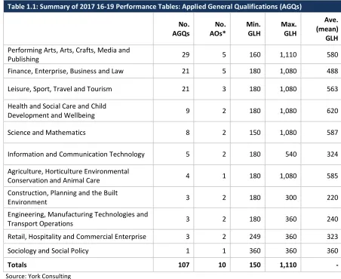The height and width of the screenshot is (279, 341).
Task: Click 'Performing Arts, Arts, Crafts, Media and Publishing' row label
Action: 69,54
